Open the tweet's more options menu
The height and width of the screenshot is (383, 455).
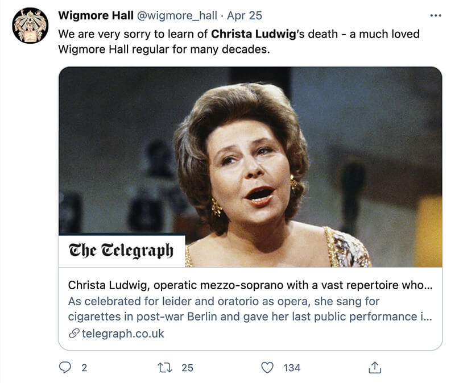[436, 15]
